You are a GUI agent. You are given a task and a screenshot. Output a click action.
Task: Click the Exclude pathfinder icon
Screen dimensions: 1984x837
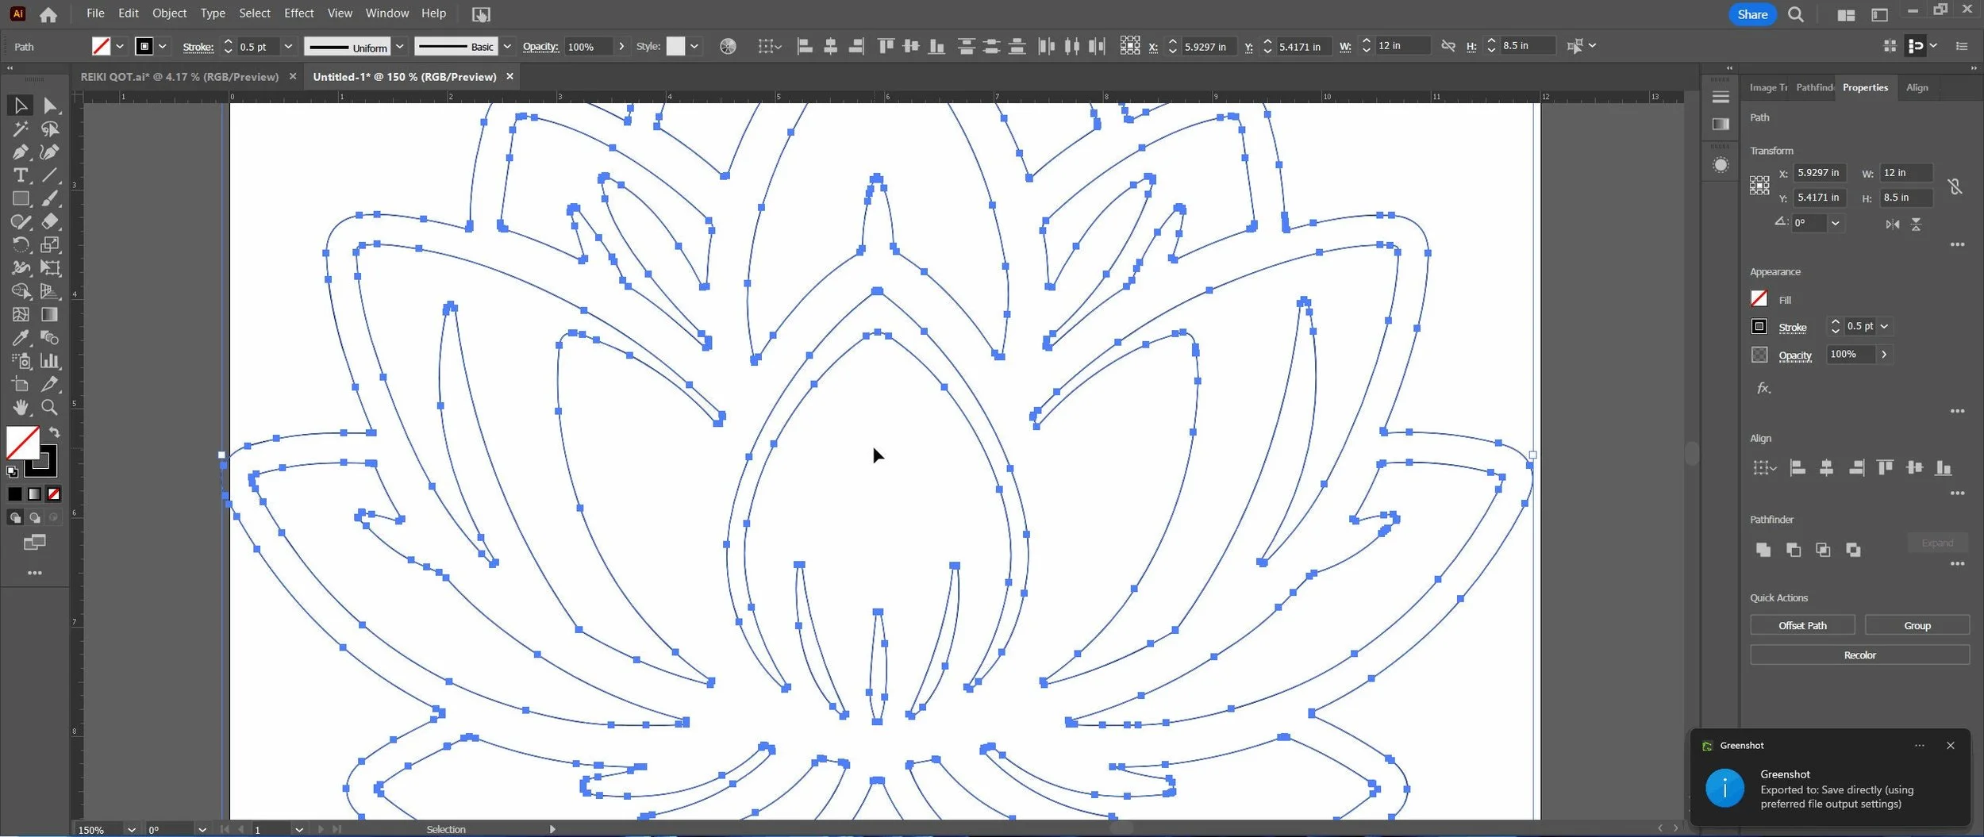coord(1853,550)
